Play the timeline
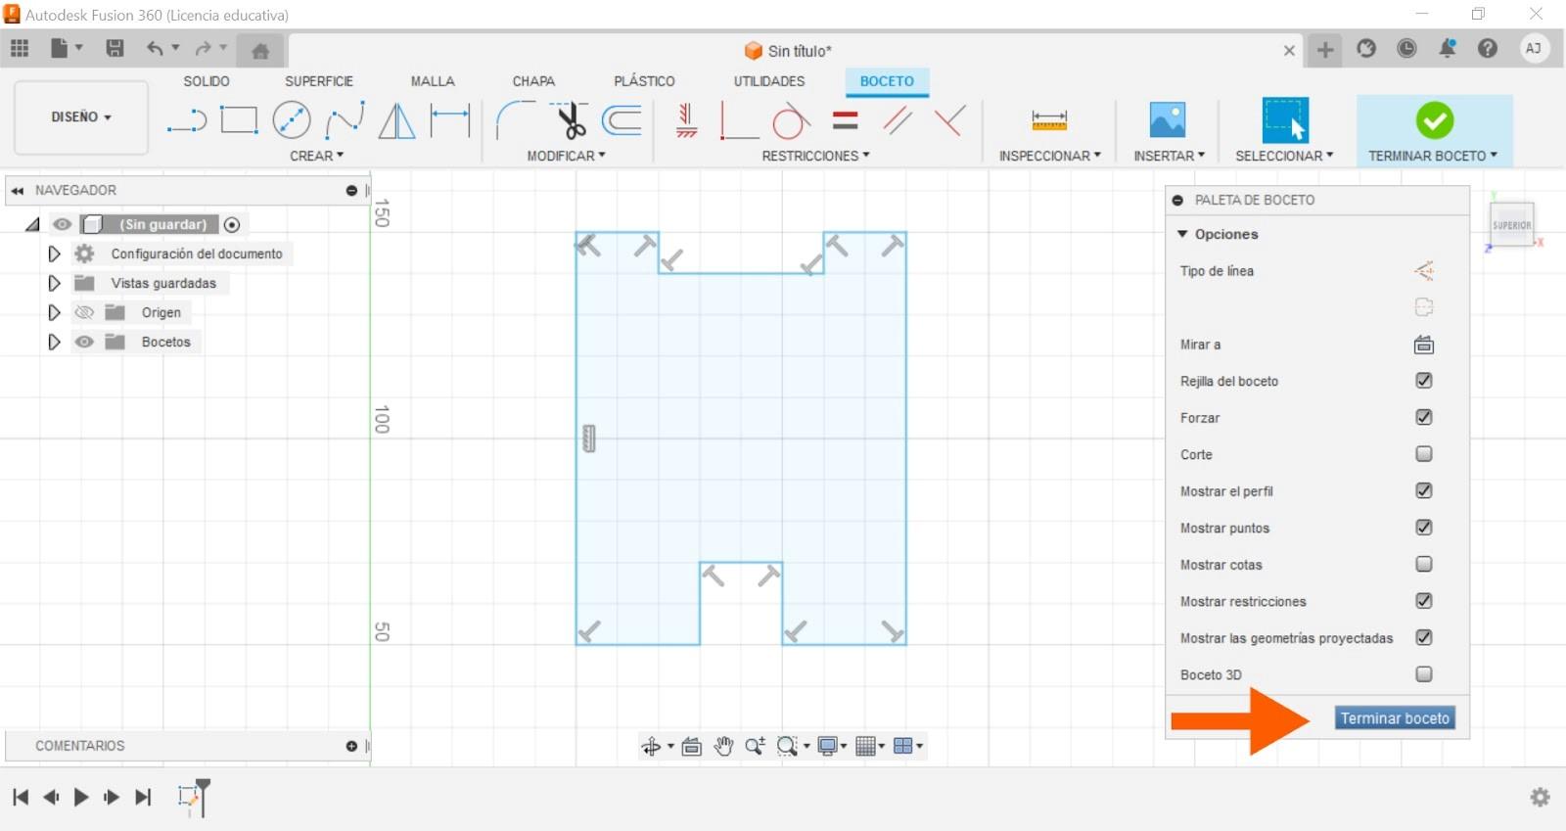 pyautogui.click(x=81, y=797)
